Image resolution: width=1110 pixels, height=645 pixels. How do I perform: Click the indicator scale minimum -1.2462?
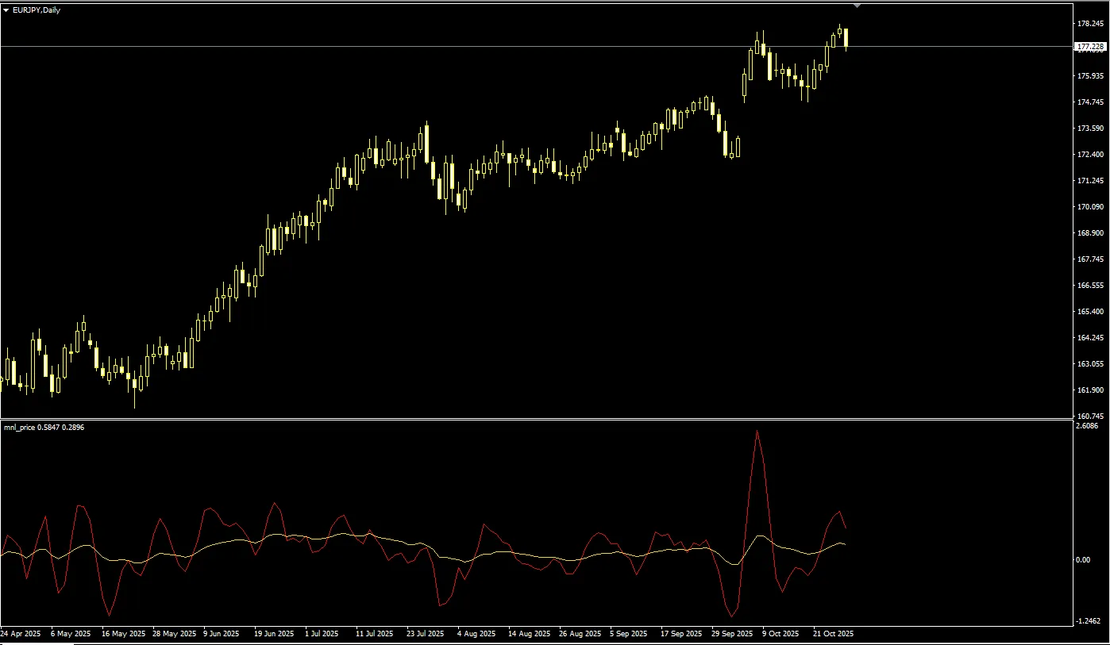(x=1089, y=621)
